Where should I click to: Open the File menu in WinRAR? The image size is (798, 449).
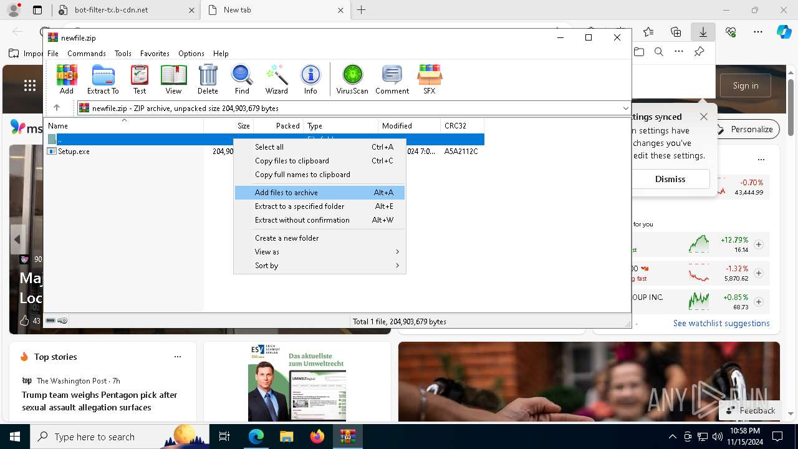53,54
